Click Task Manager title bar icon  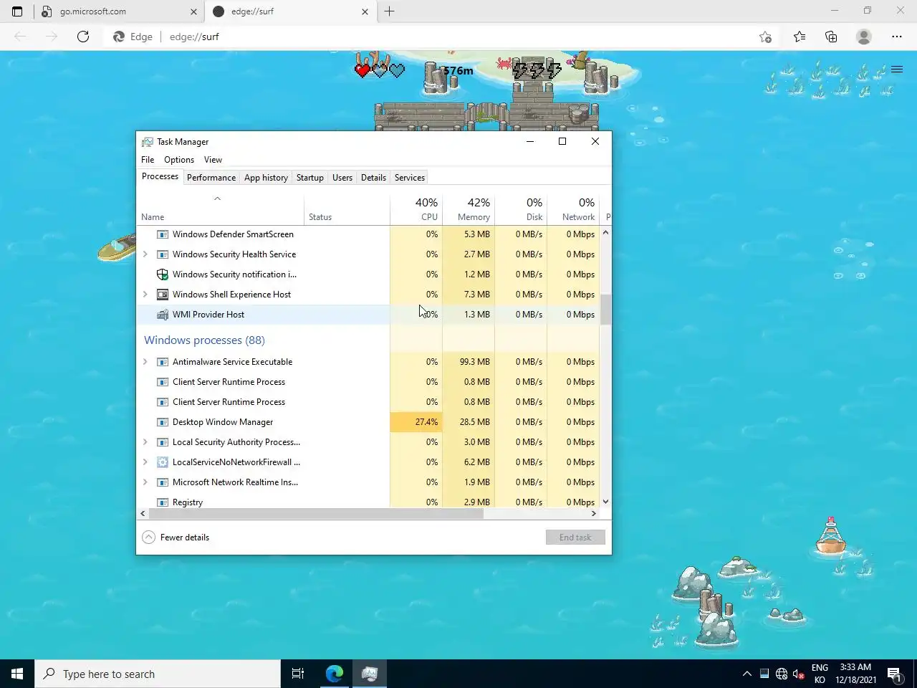pos(148,142)
